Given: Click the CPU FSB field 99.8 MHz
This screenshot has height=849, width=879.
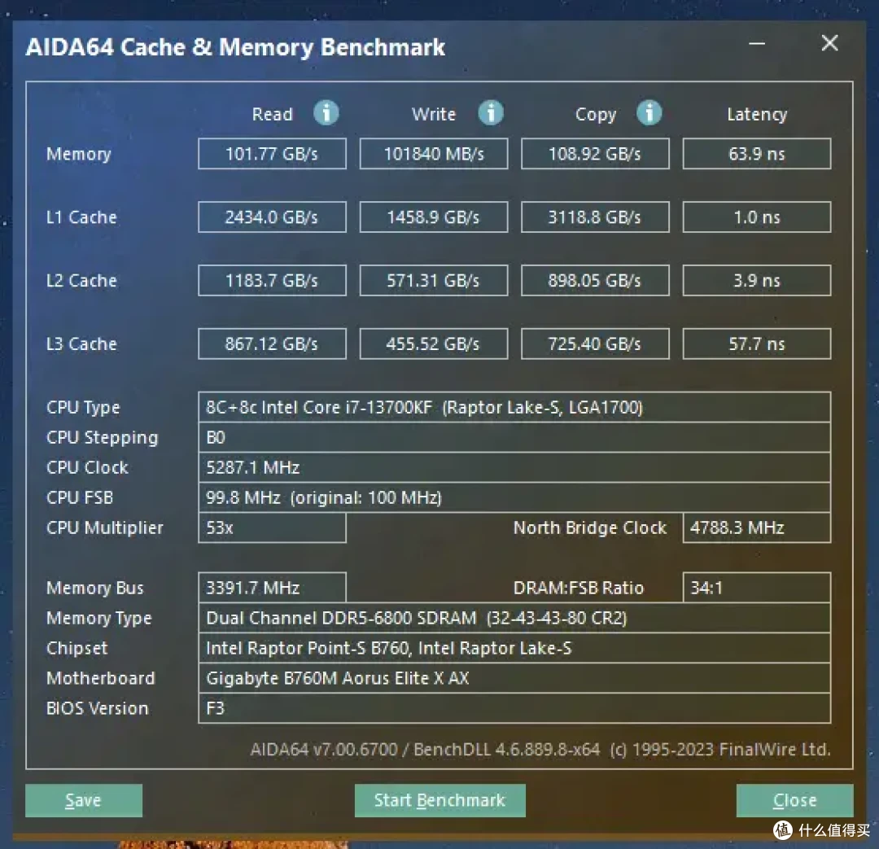Looking at the screenshot, I should 514,497.
